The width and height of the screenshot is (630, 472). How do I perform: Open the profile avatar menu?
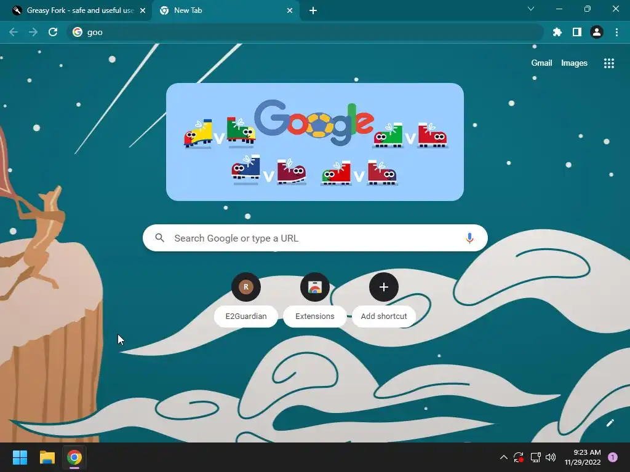point(597,32)
